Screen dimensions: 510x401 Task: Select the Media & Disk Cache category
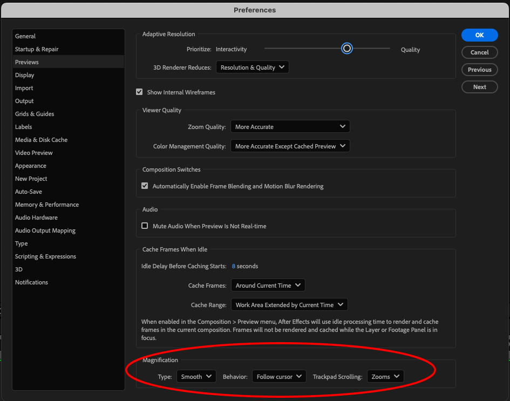[x=40, y=139]
